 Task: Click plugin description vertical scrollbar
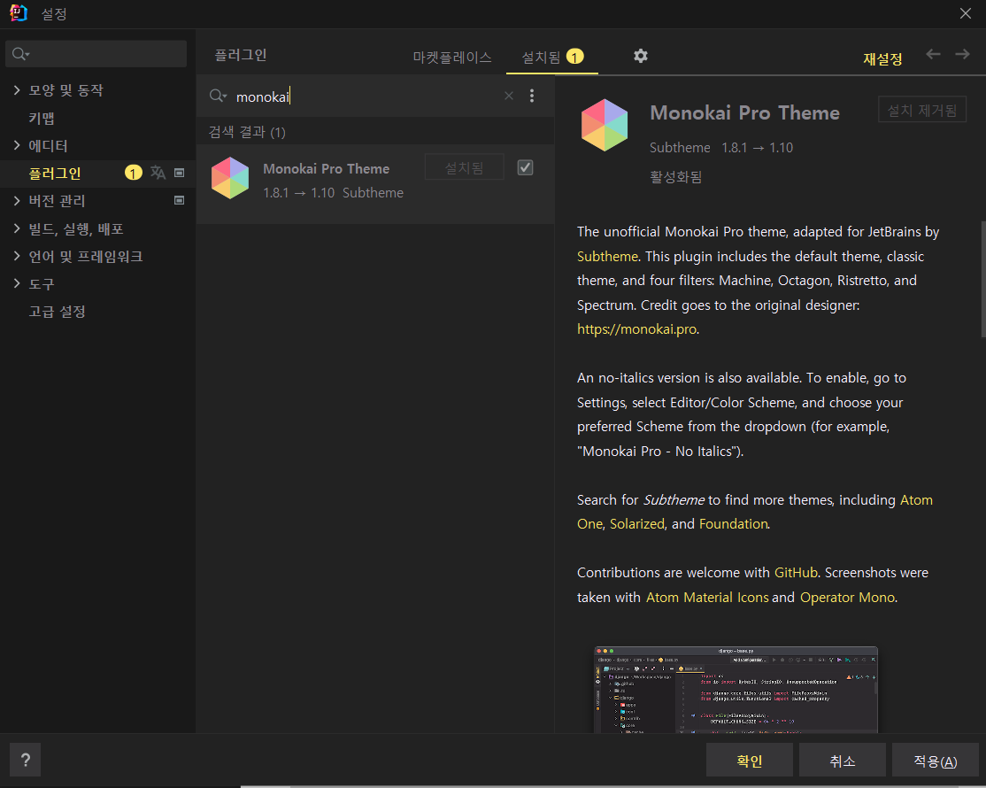click(982, 279)
